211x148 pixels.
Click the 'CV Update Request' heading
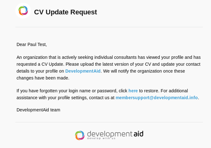click(x=65, y=12)
